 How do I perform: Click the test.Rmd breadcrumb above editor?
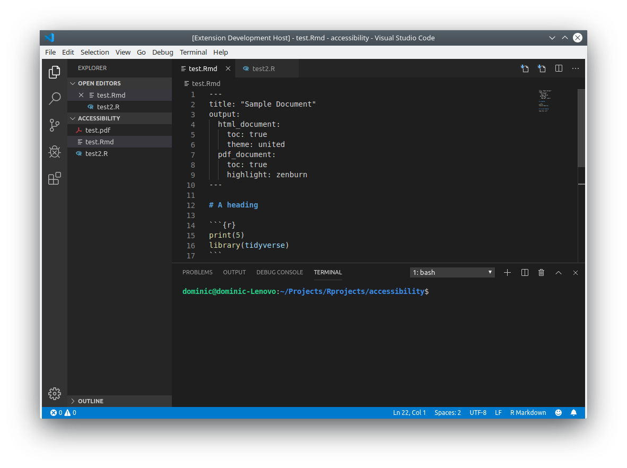[202, 84]
